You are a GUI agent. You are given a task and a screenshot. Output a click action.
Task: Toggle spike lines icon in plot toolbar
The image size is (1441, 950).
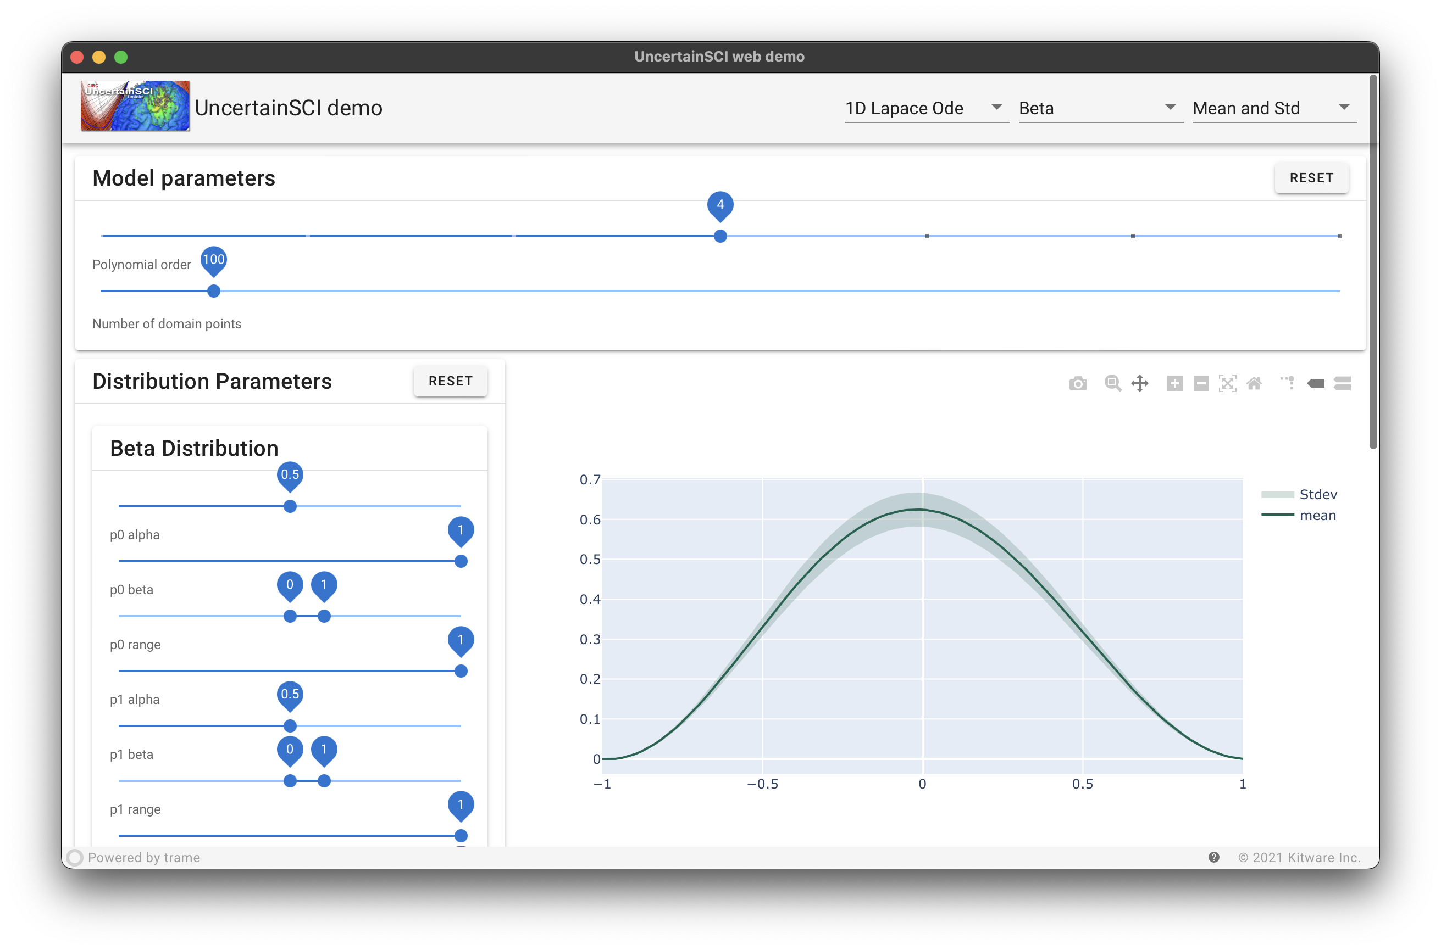click(x=1288, y=383)
